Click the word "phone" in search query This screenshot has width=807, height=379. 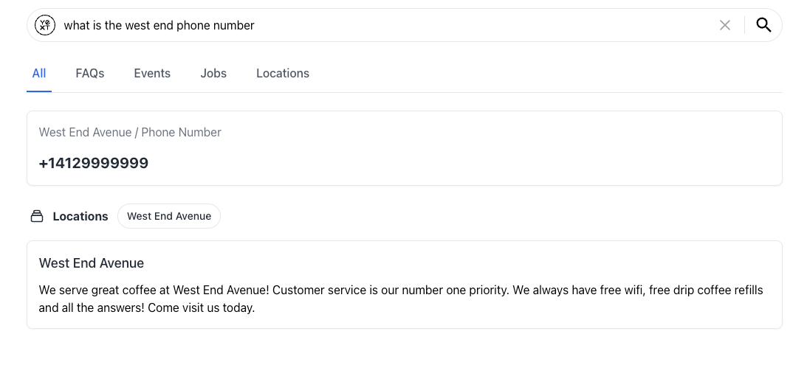click(193, 26)
